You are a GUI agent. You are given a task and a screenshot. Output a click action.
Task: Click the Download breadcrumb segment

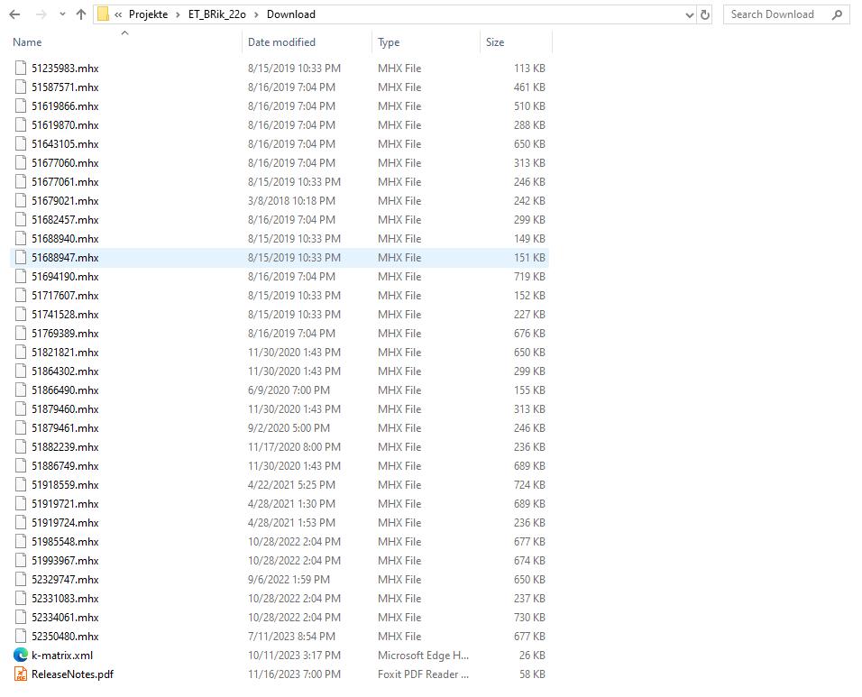point(291,14)
